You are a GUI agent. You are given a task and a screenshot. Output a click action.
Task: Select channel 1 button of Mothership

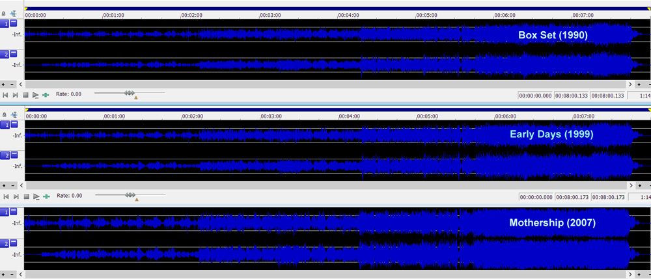[x=5, y=212]
